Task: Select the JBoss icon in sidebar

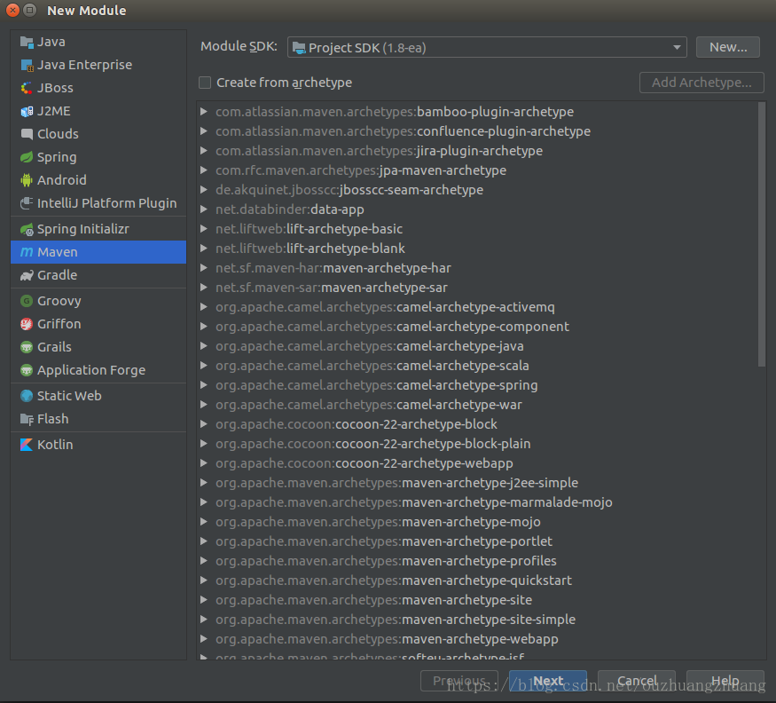Action: click(27, 88)
